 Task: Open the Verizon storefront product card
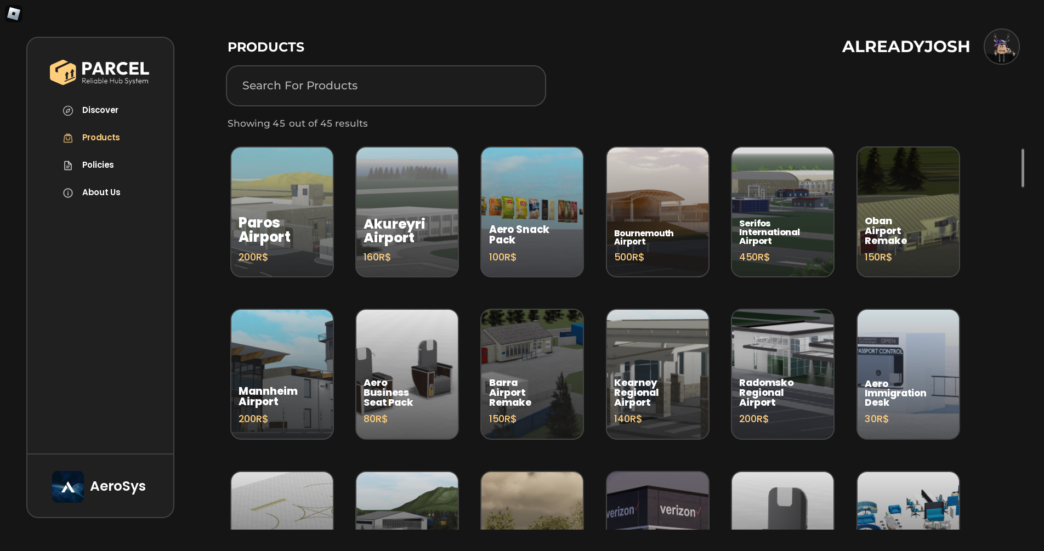pyautogui.click(x=657, y=501)
